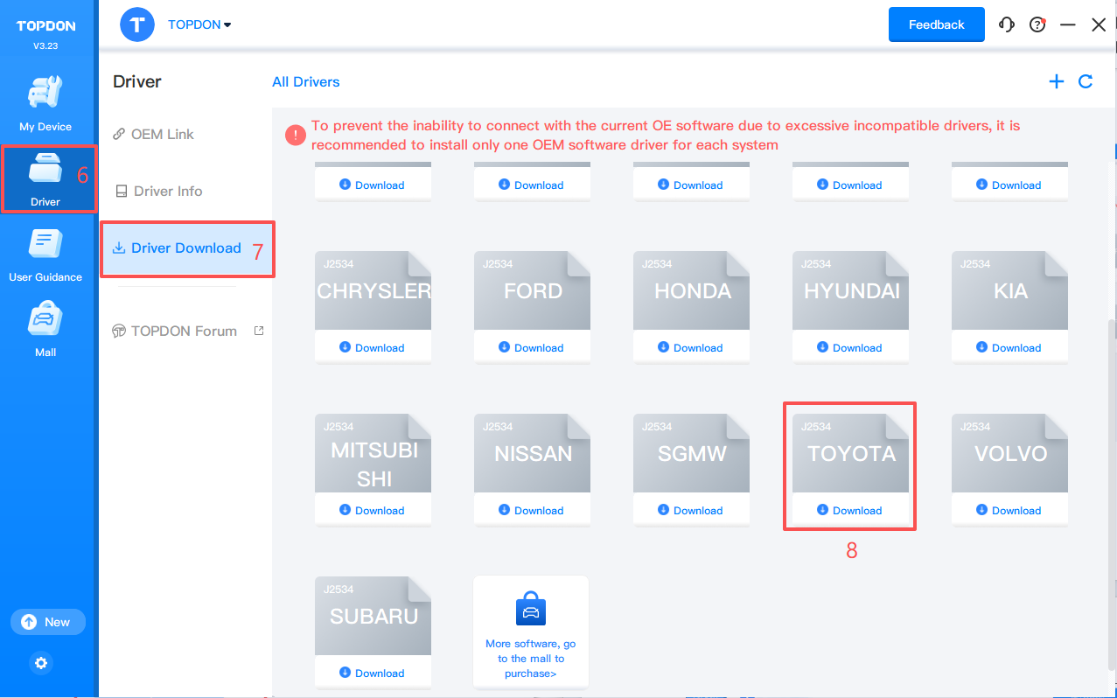Select the Driver sidebar icon
Viewport: 1117px width, 698px height.
pos(45,178)
